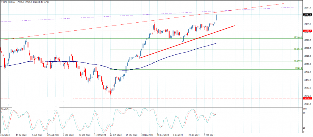Click the 14642.0 price scale label

point(308,96)
